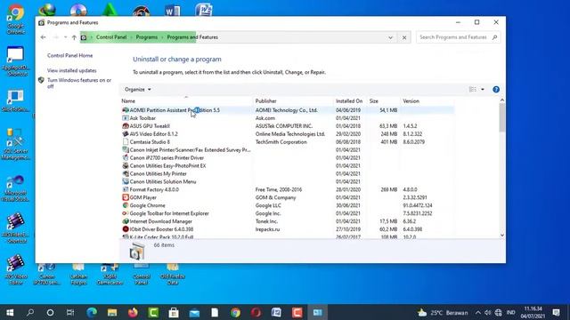Image resolution: width=570 pixels, height=320 pixels.
Task: Sort by the Installed On column header
Action: click(x=349, y=100)
